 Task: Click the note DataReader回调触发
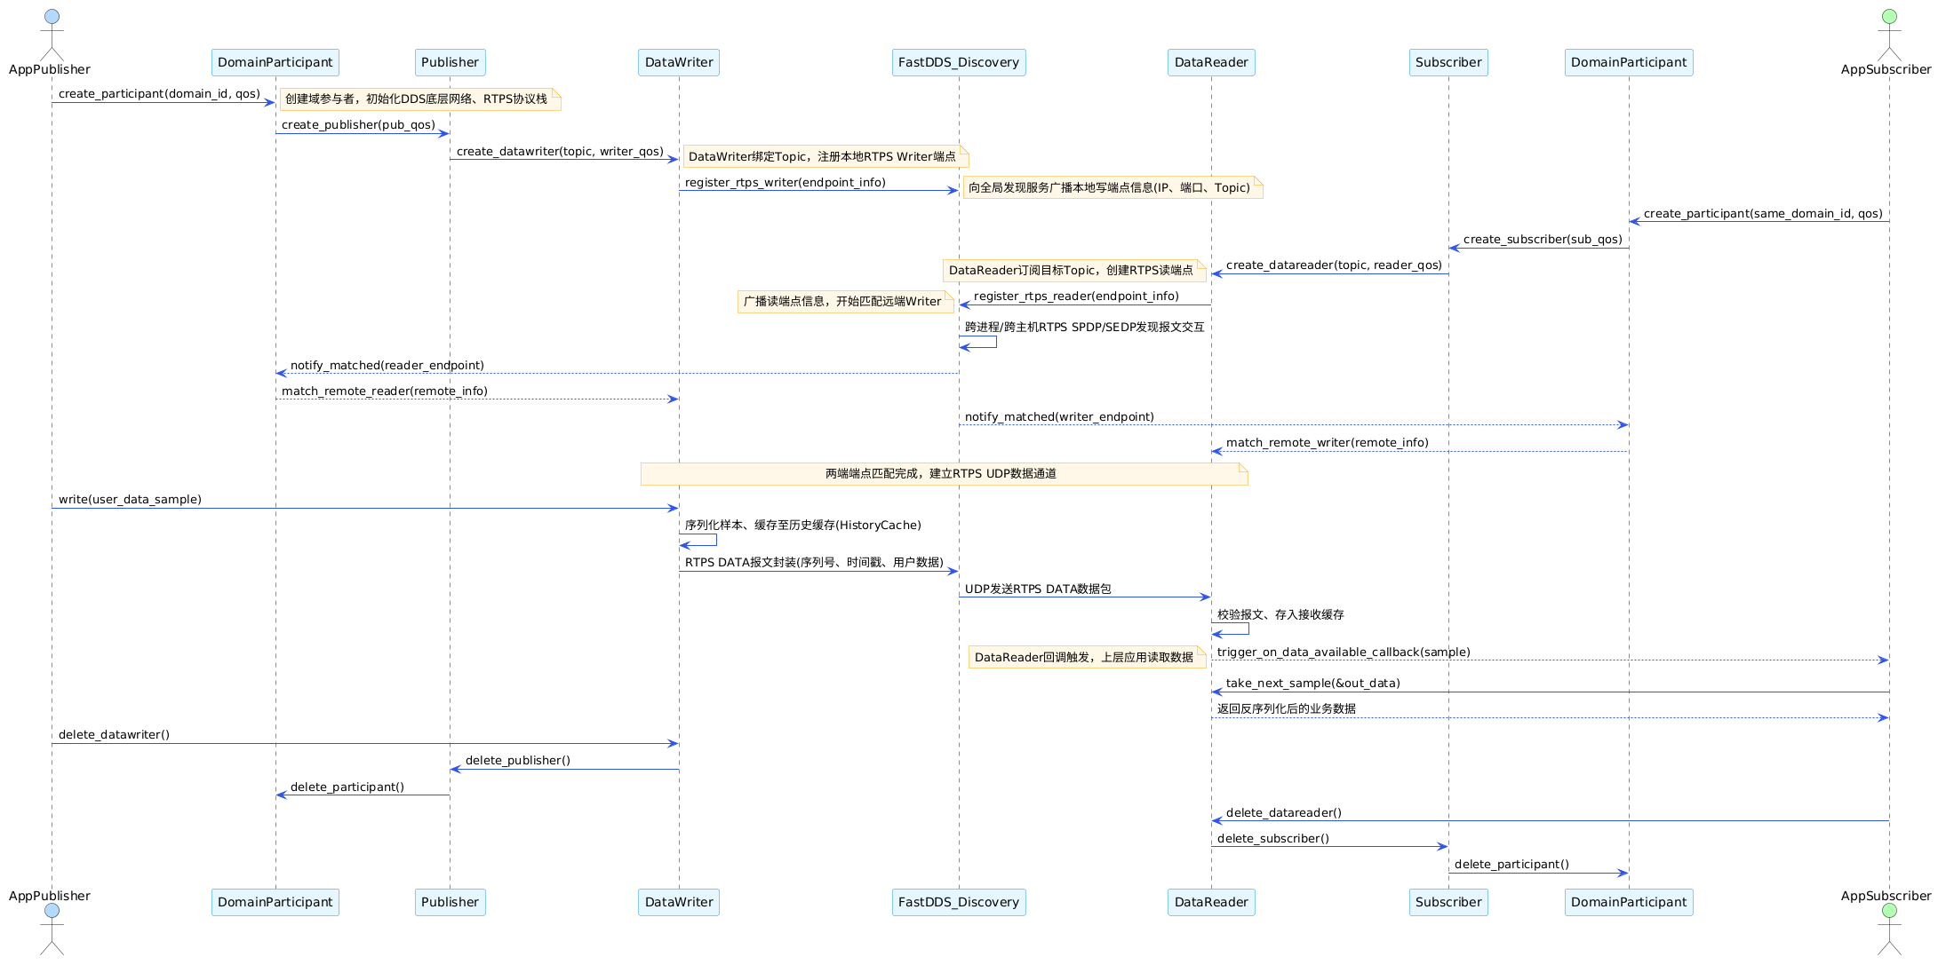[1087, 657]
